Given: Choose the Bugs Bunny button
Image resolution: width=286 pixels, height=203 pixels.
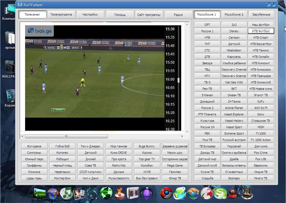Looking at the screenshot, I should point(147,146).
